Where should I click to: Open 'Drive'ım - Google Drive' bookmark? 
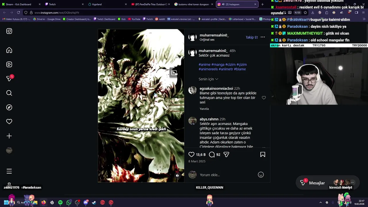pos(47,19)
